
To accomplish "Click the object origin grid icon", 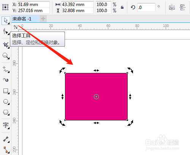I will [5, 7].
